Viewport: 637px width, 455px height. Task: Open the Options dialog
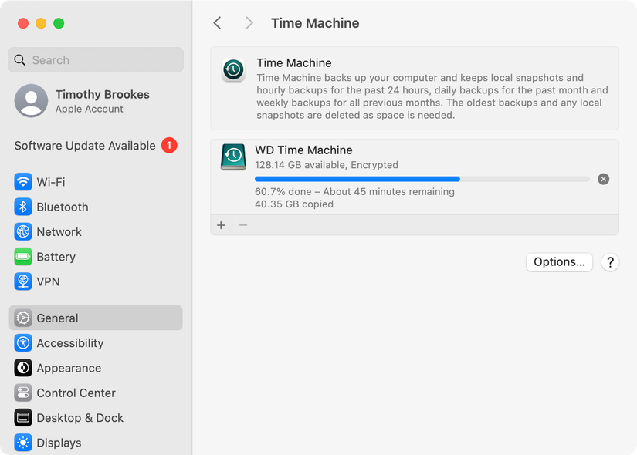(559, 261)
